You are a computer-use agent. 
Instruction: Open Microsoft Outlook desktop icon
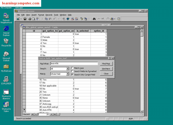click(6, 56)
